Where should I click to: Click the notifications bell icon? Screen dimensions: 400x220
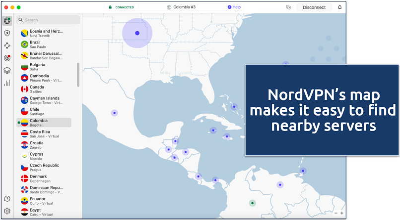tap(340, 7)
